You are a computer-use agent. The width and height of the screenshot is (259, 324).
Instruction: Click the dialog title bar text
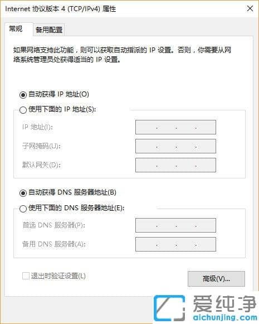point(61,9)
